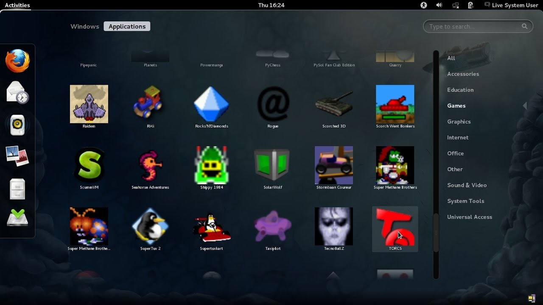Image resolution: width=543 pixels, height=305 pixels.
Task: Open the Rocks'N'Diamonds game
Action: pyautogui.click(x=211, y=104)
